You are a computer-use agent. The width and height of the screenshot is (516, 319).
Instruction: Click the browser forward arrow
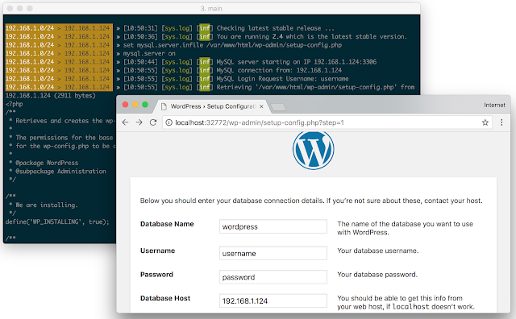pyautogui.click(x=139, y=122)
